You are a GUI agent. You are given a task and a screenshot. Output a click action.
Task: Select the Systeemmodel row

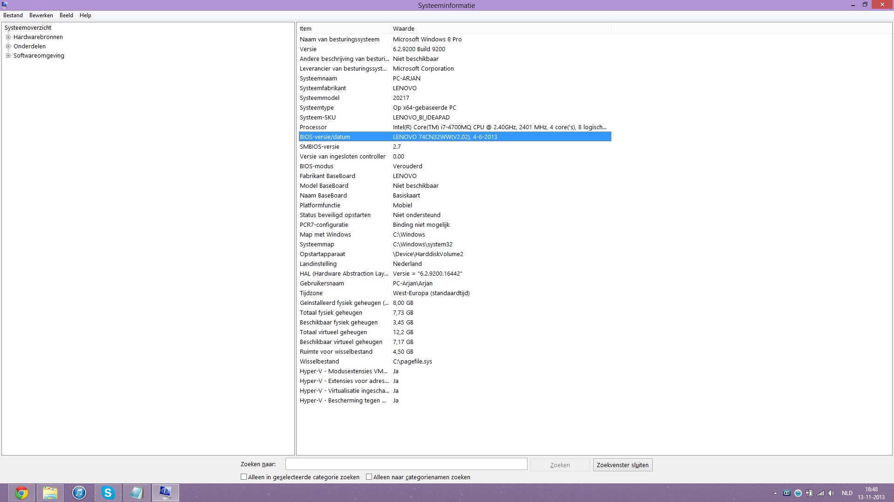(454, 98)
